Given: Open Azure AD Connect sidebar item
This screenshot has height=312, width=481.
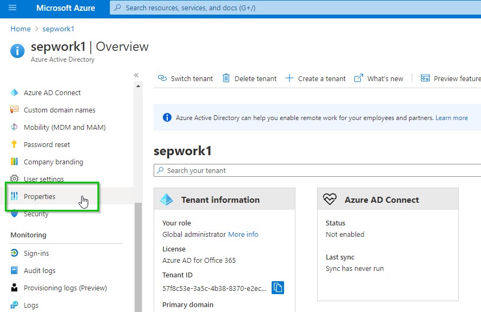Looking at the screenshot, I should point(52,92).
